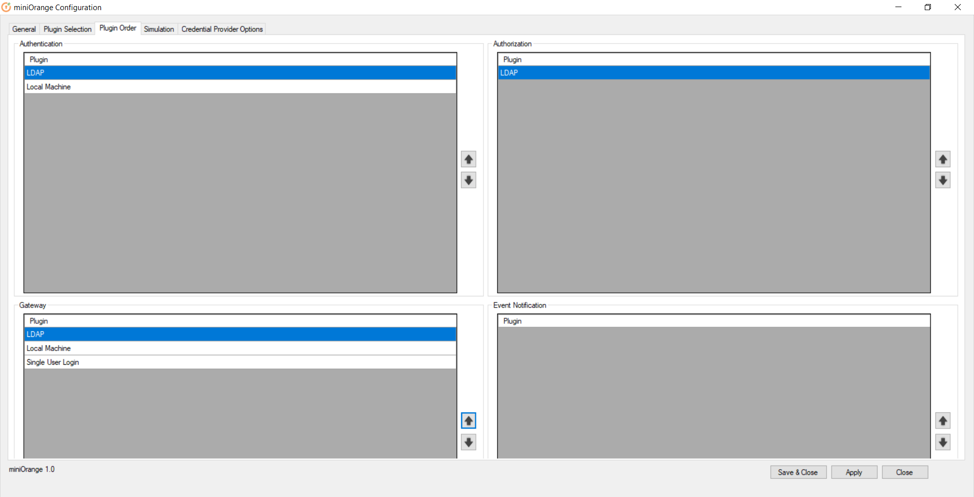Select Local Machine in Authentication list
Image resolution: width=974 pixels, height=497 pixels.
240,87
